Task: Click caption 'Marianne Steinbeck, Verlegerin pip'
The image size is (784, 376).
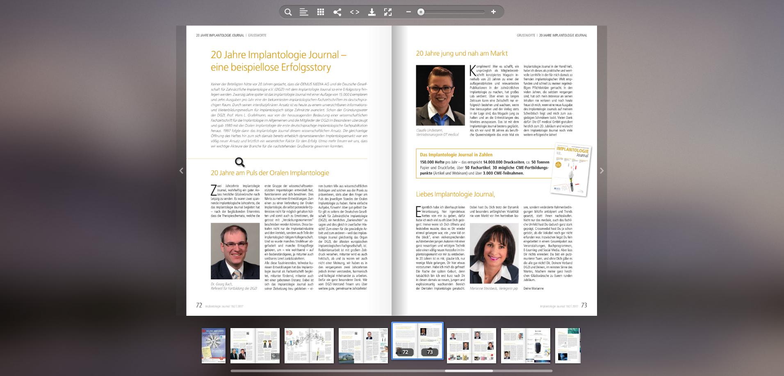Action: [x=494, y=288]
